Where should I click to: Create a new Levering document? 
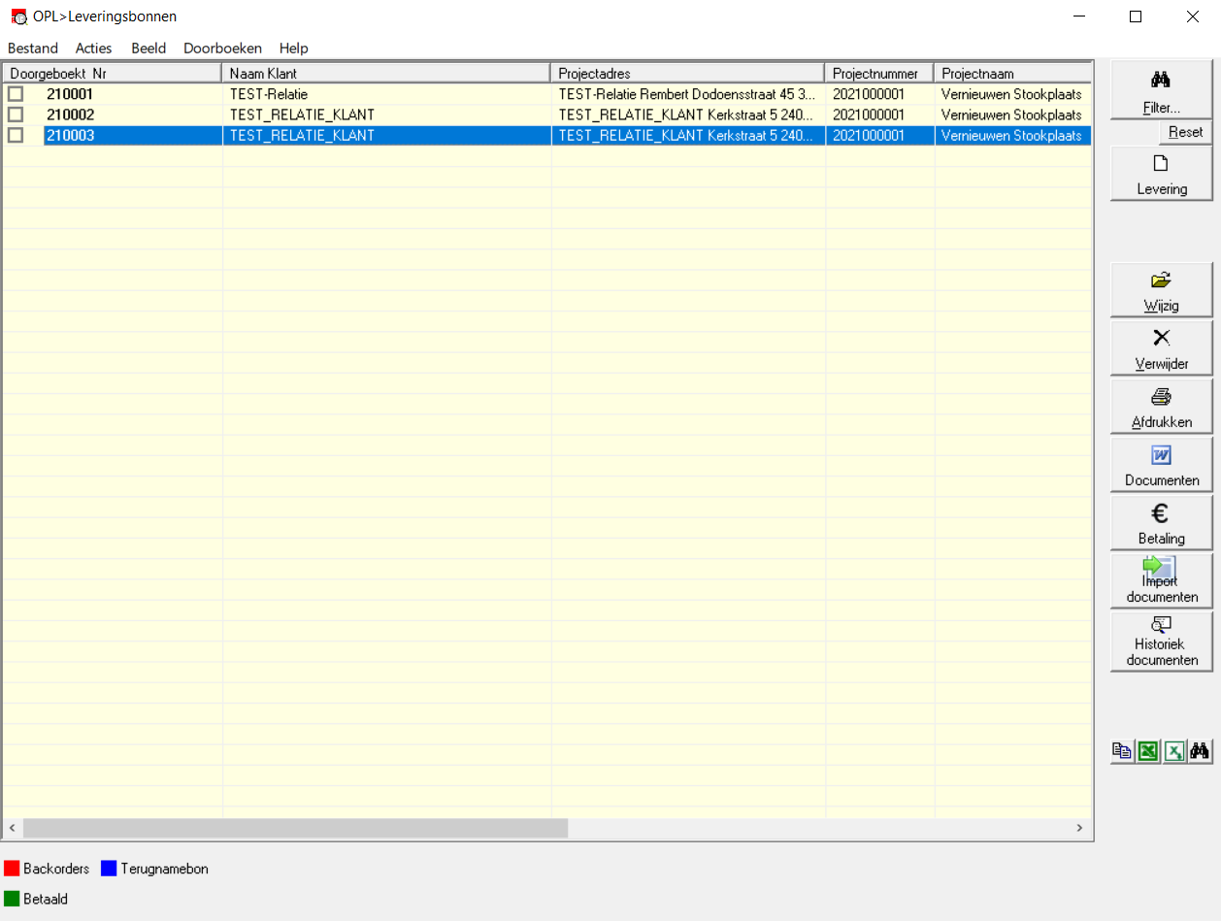1161,174
